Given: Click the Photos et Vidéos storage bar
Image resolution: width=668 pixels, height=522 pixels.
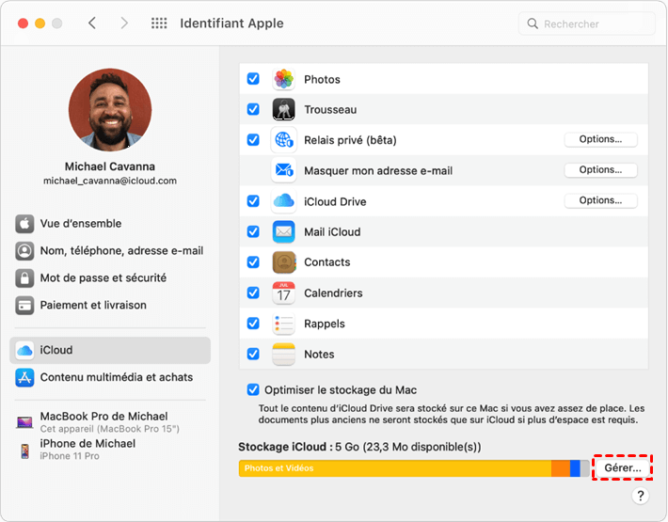Looking at the screenshot, I should point(393,468).
